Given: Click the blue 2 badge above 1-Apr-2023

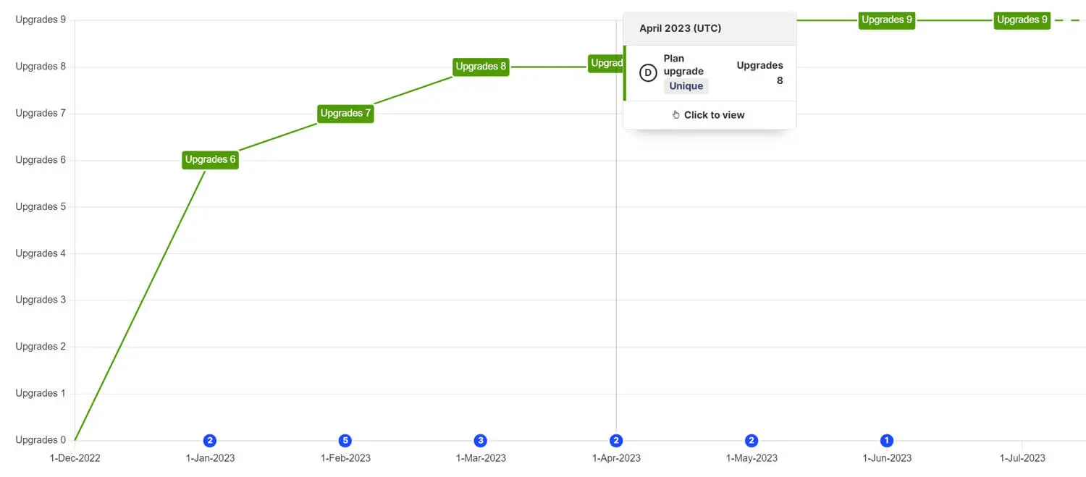Looking at the screenshot, I should 616,440.
